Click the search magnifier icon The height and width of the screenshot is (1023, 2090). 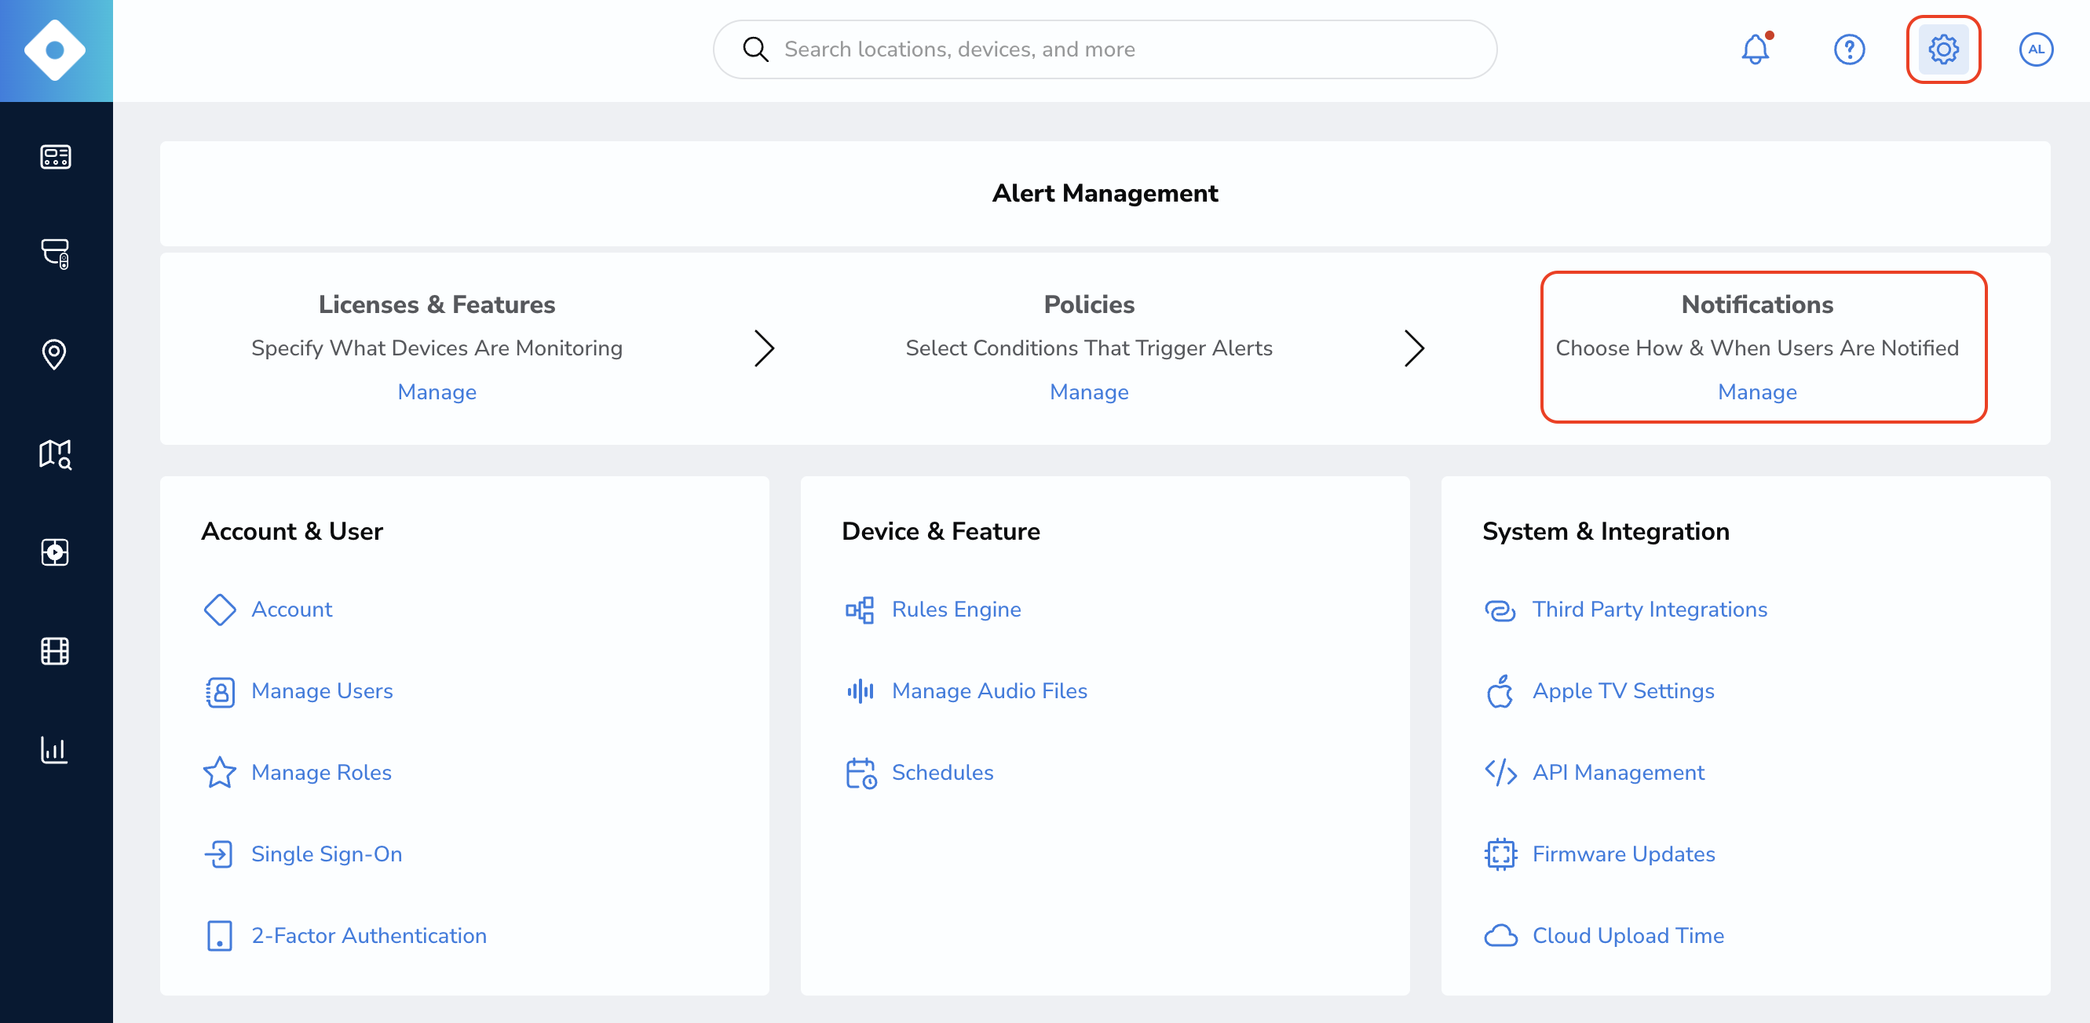[x=755, y=49]
